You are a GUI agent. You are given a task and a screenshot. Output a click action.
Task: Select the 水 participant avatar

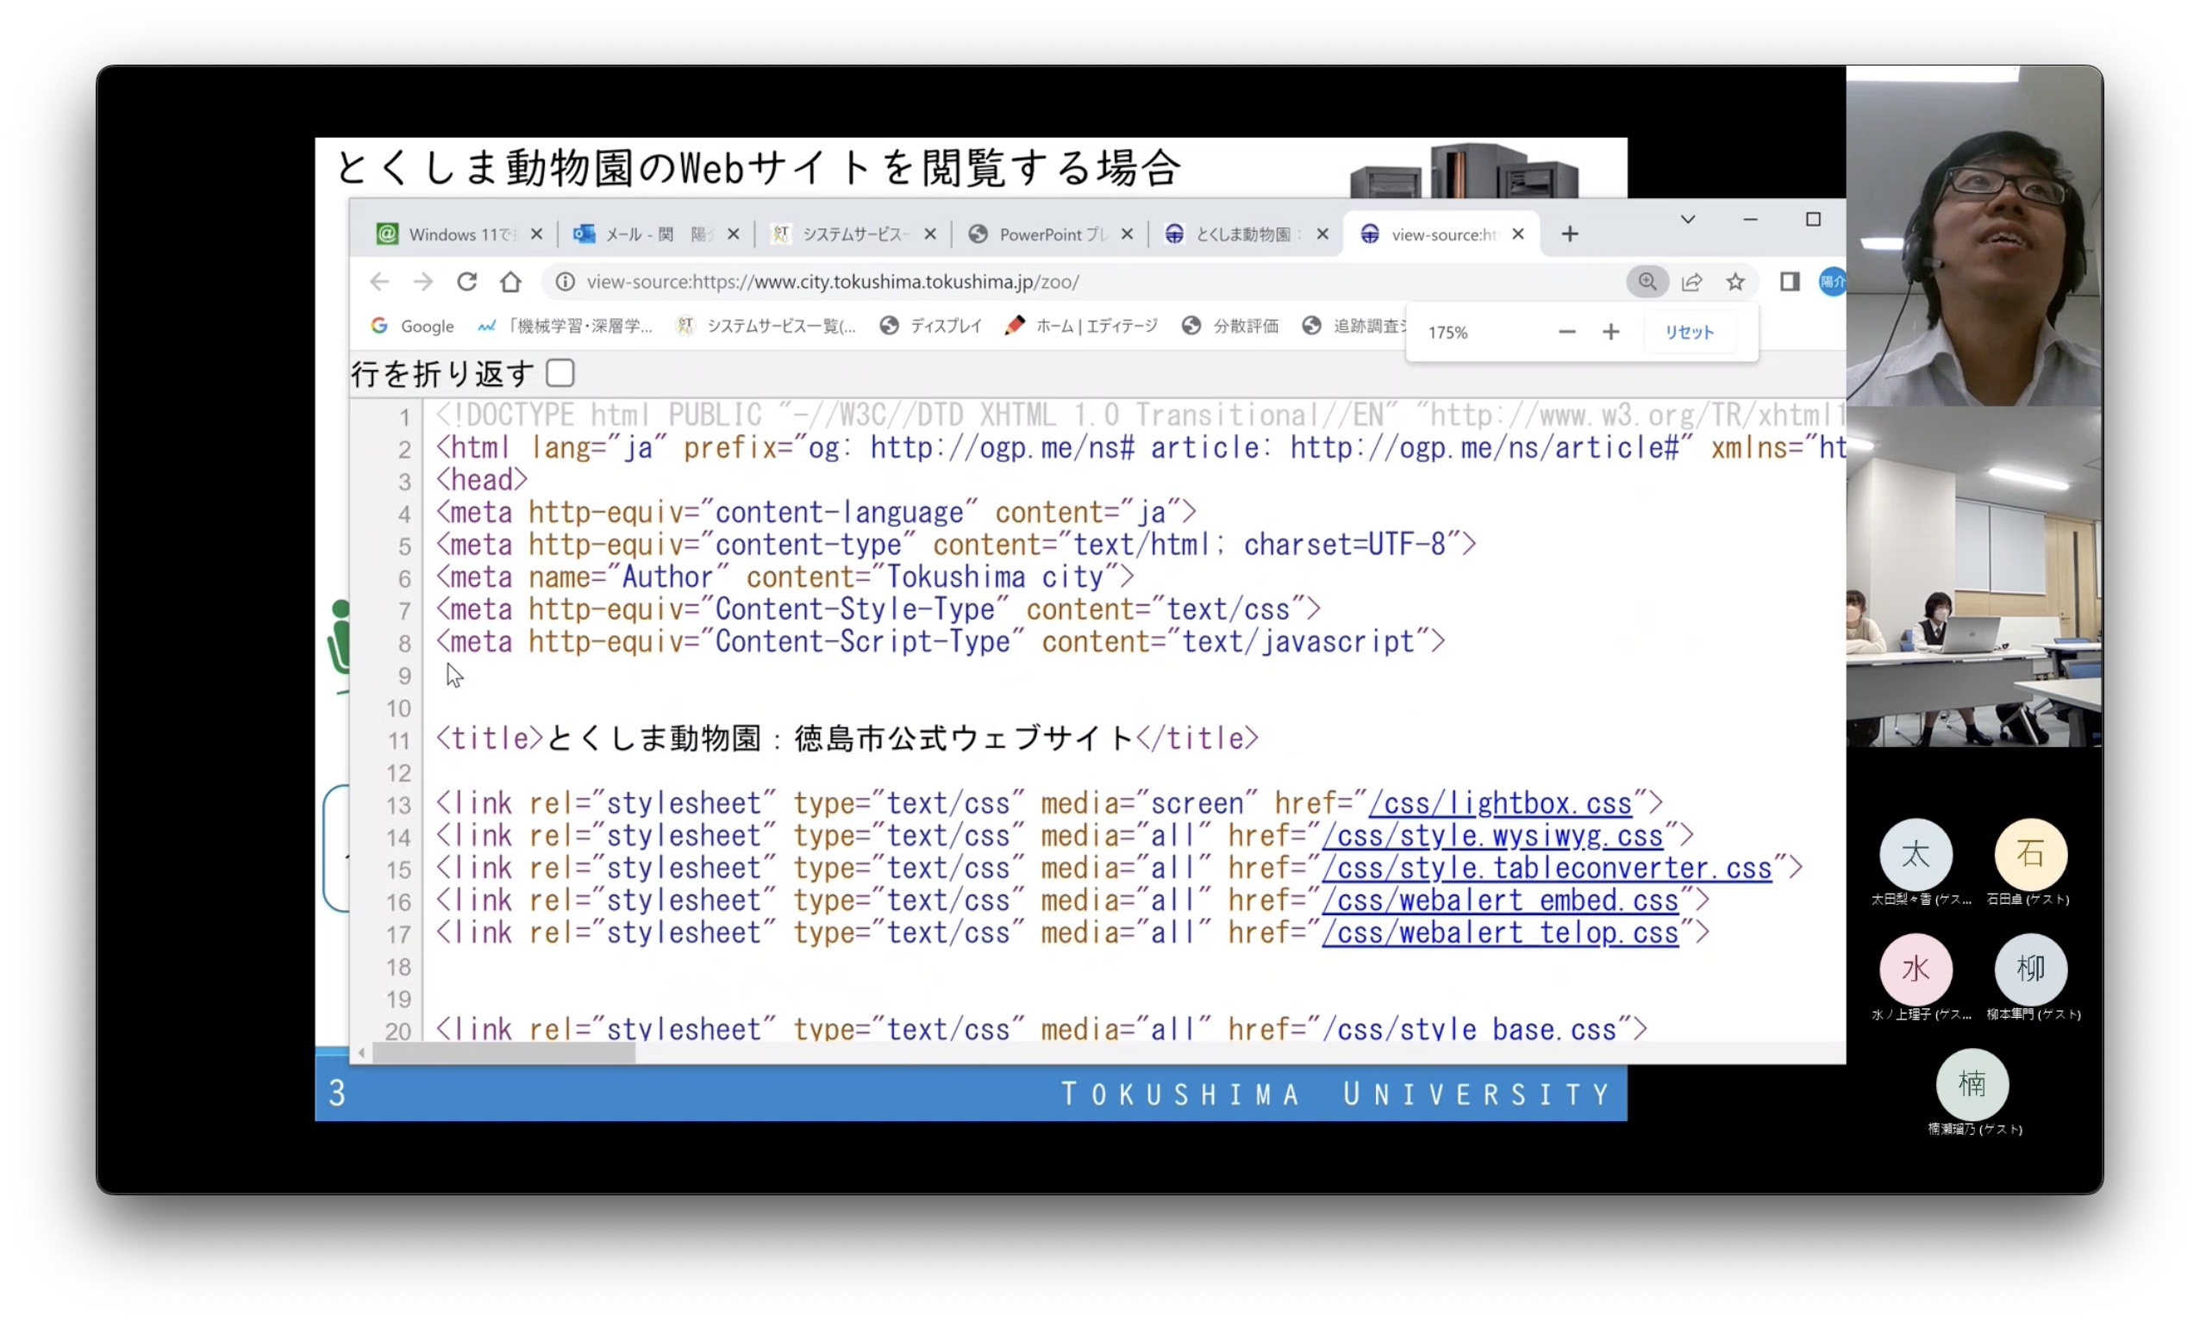(x=1914, y=968)
